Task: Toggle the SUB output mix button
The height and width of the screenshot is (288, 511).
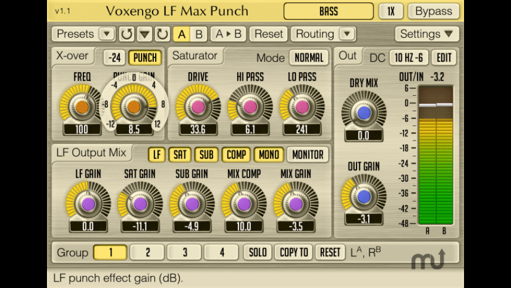Action: (206, 155)
